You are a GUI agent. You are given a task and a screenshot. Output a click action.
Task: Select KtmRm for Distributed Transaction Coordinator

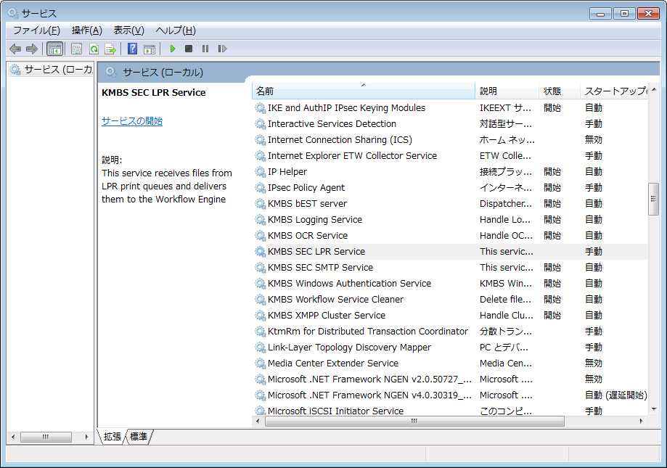point(450,332)
